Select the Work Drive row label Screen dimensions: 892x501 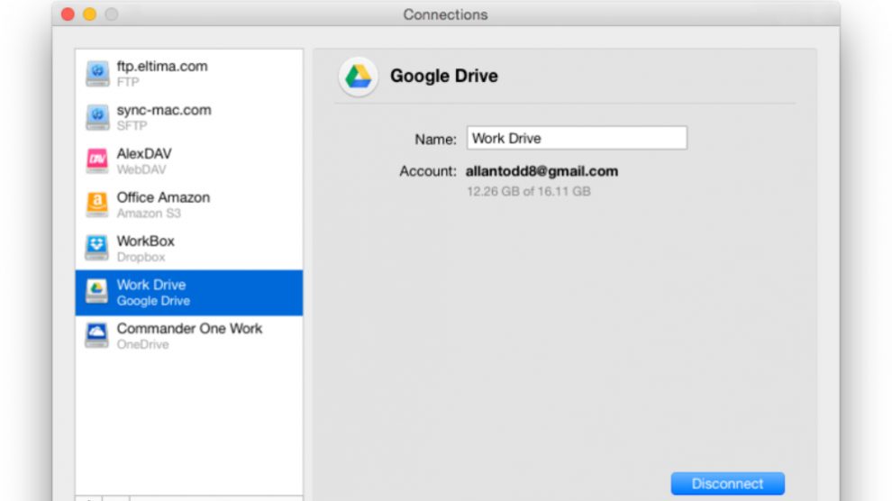pyautogui.click(x=151, y=285)
